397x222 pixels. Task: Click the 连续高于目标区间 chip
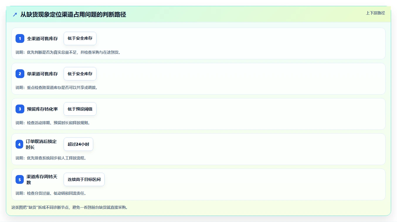point(84,179)
